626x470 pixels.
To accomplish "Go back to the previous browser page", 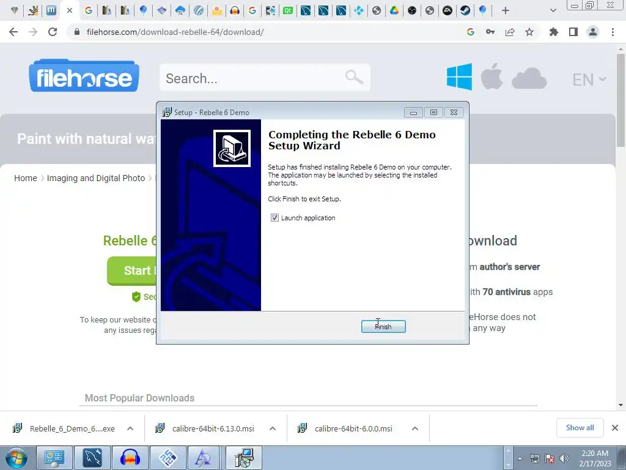I will [x=13, y=32].
